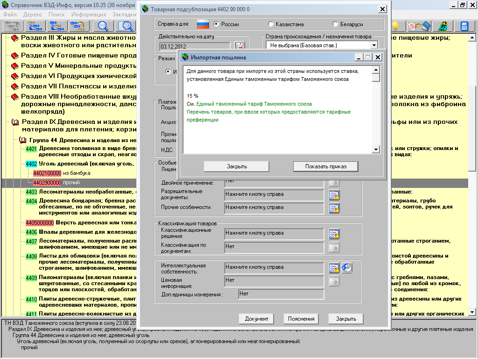478x359 pixels.
Task: Click the date field showing 03.12.2012
Action: point(195,46)
